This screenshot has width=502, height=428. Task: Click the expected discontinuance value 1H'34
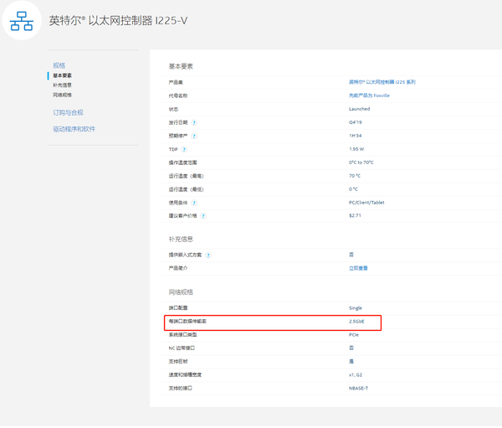click(x=355, y=137)
